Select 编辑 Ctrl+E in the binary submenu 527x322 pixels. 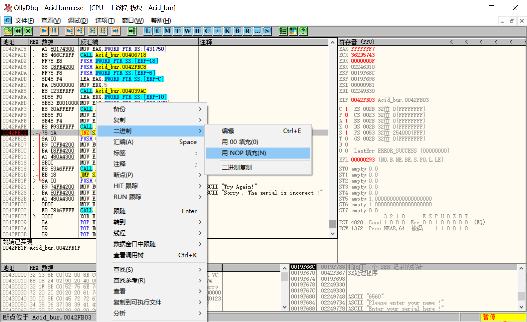click(x=258, y=131)
